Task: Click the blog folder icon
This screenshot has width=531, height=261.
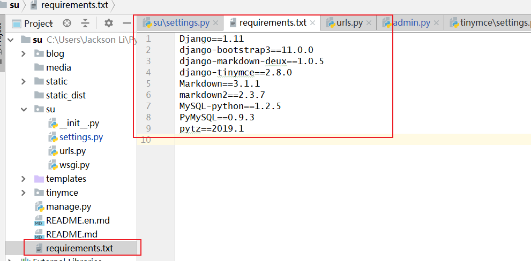Action: coord(39,53)
